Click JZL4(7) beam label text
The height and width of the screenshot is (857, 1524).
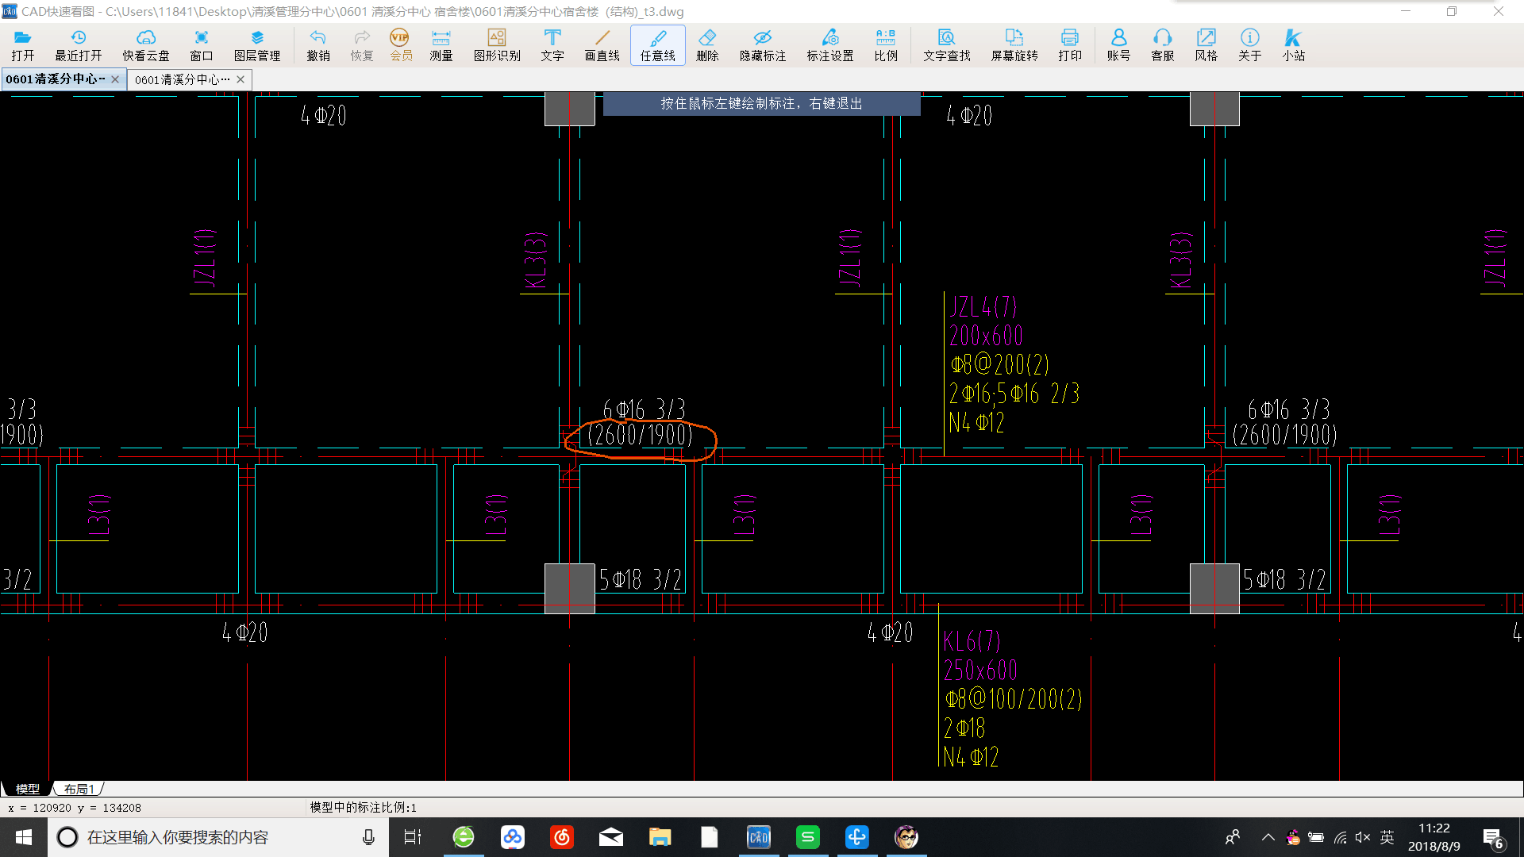[x=983, y=307]
